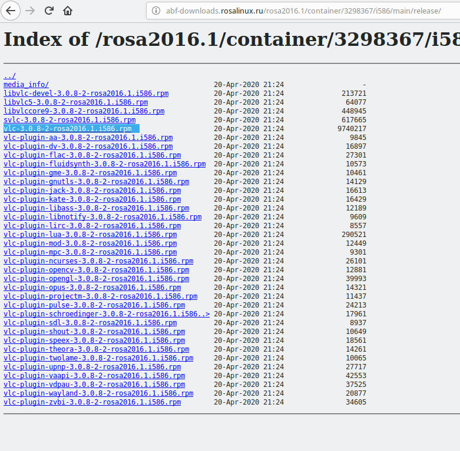Click the page heading Index of /rosa2016.1
The width and height of the screenshot is (460, 451).
(231, 39)
